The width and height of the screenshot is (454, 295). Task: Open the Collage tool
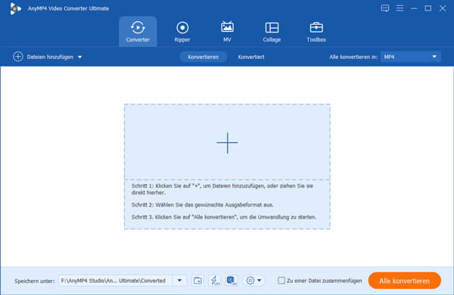click(272, 32)
